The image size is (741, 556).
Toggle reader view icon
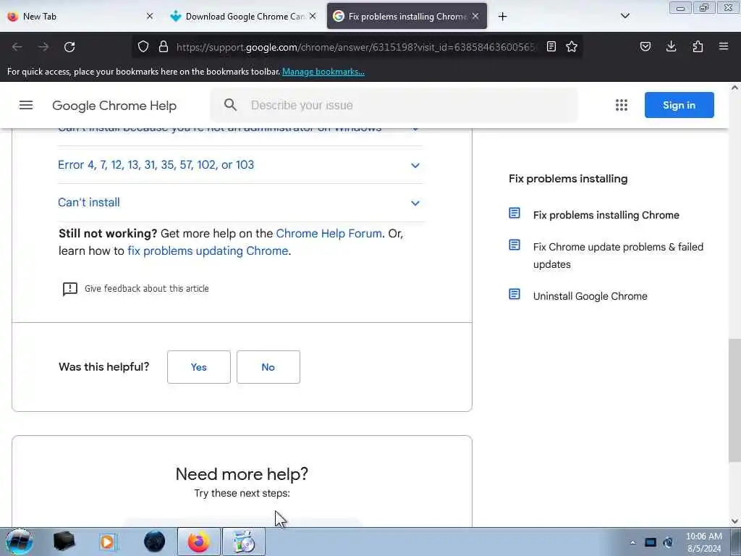551,46
